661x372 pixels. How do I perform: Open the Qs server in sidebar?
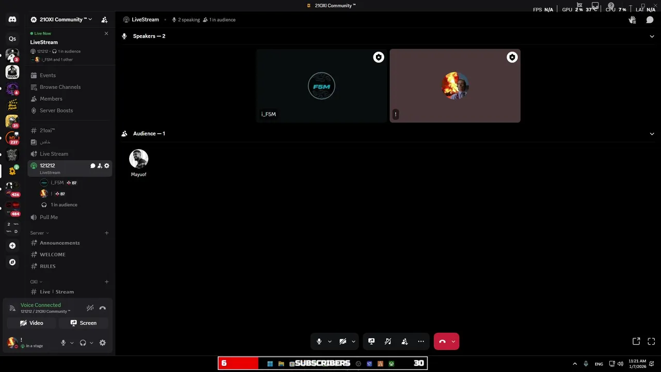(12, 39)
